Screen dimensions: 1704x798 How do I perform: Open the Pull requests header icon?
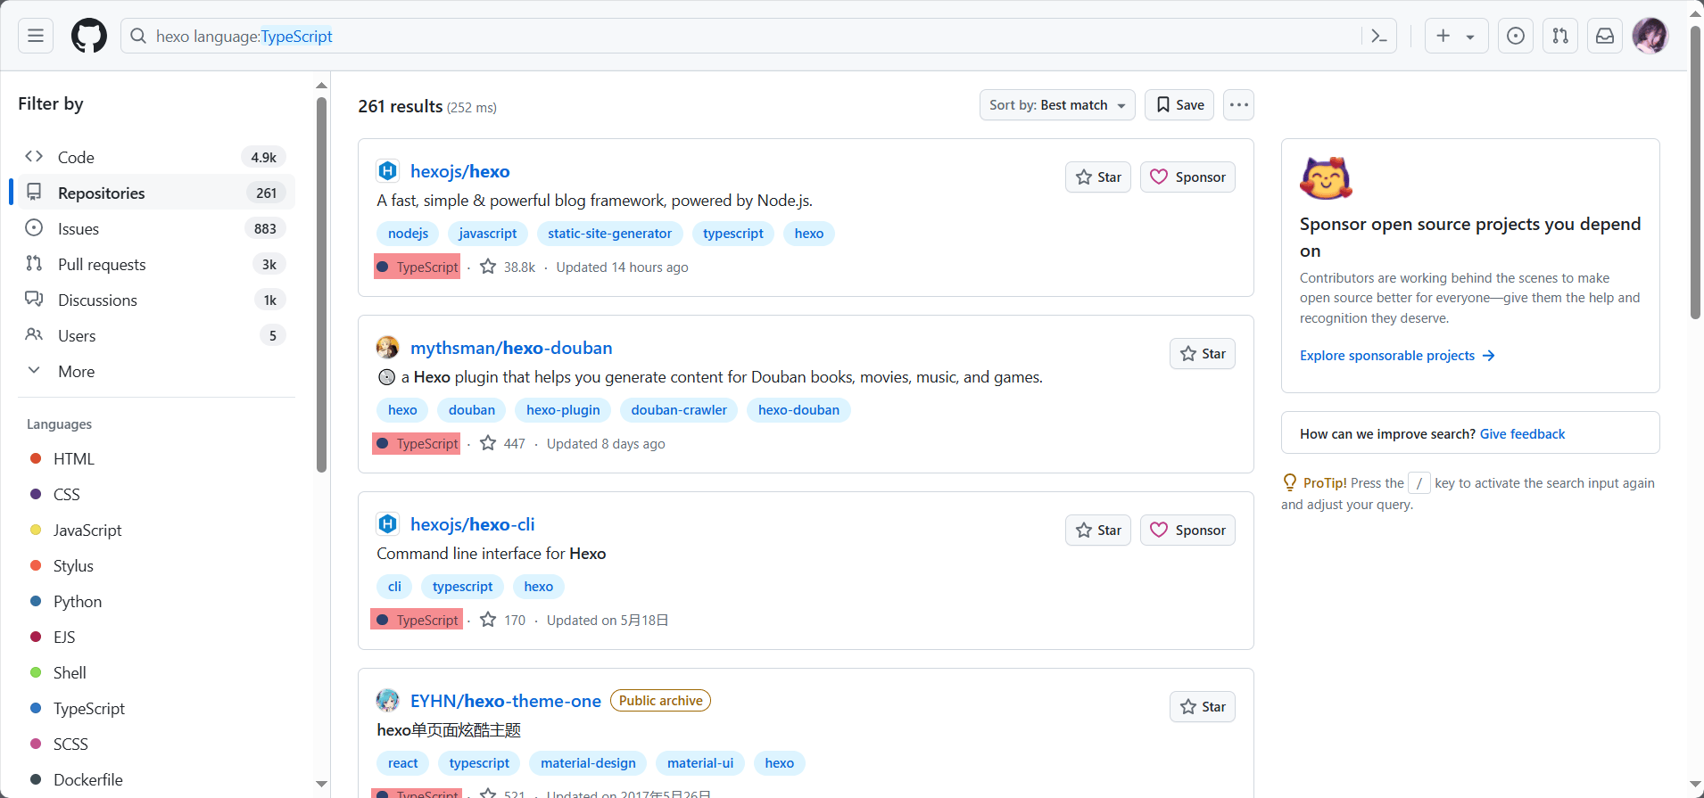pos(1560,36)
